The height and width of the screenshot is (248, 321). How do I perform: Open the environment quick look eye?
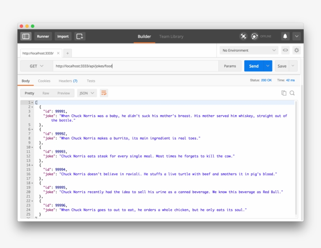coord(285,50)
